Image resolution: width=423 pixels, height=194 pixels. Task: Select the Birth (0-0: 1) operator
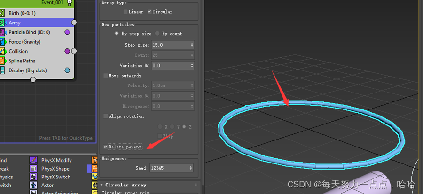click(37, 13)
